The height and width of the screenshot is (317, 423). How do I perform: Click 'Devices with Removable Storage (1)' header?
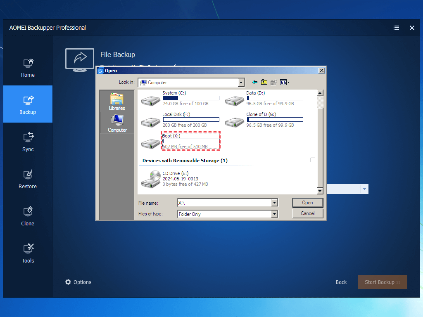coord(185,161)
